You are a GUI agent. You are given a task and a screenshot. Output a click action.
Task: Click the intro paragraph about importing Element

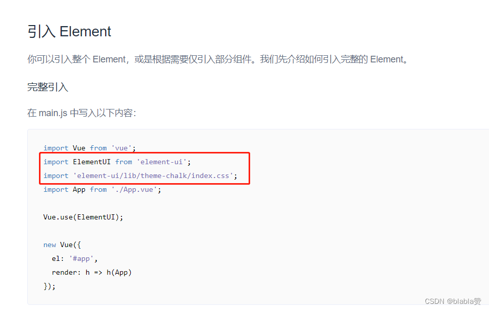tap(218, 59)
